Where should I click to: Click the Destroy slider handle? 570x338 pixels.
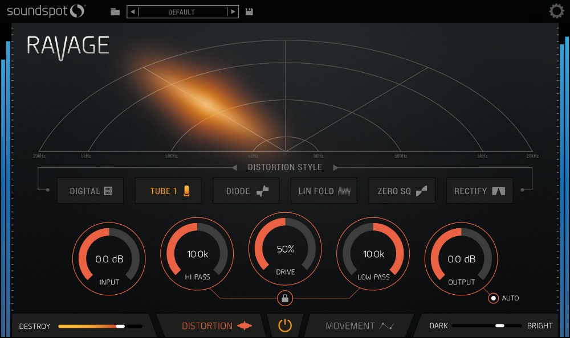[120, 327]
